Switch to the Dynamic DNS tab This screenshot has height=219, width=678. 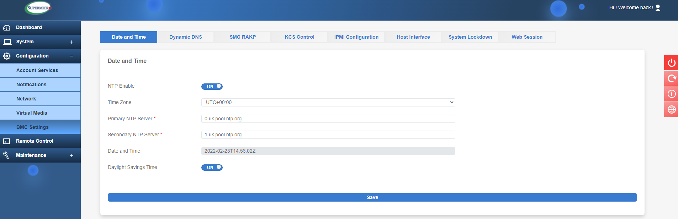(x=185, y=37)
